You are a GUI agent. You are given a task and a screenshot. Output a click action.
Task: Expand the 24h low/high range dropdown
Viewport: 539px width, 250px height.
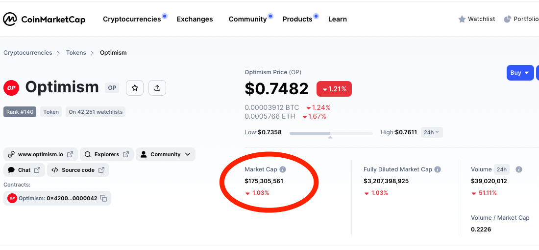point(432,132)
